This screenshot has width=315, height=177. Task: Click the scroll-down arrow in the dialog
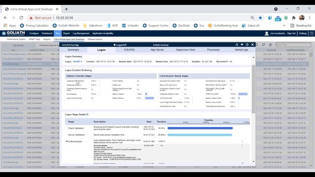253,162
